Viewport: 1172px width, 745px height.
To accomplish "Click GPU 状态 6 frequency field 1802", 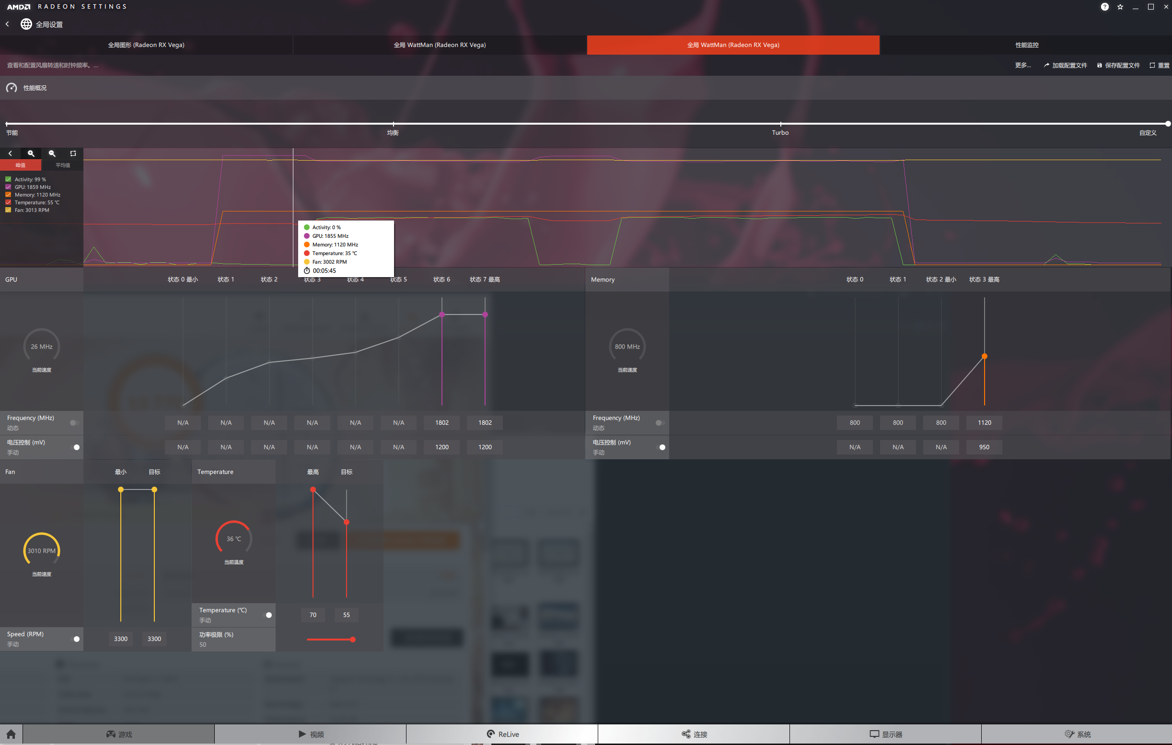I will click(x=442, y=423).
